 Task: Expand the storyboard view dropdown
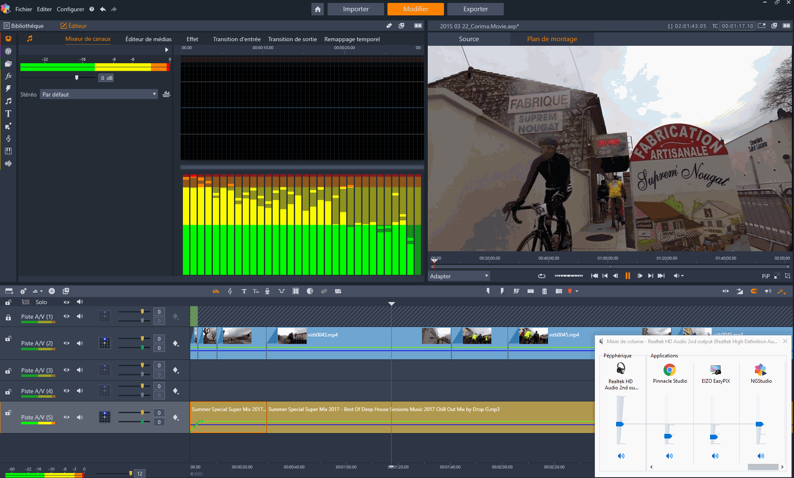pyautogui.click(x=9, y=291)
